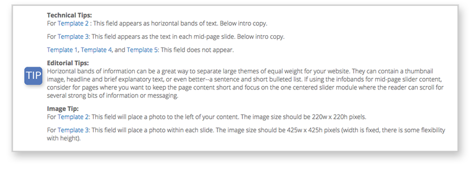Image resolution: width=470 pixels, height=170 pixels.
Task: Click the Editorial Tips heading
Action: pos(68,63)
